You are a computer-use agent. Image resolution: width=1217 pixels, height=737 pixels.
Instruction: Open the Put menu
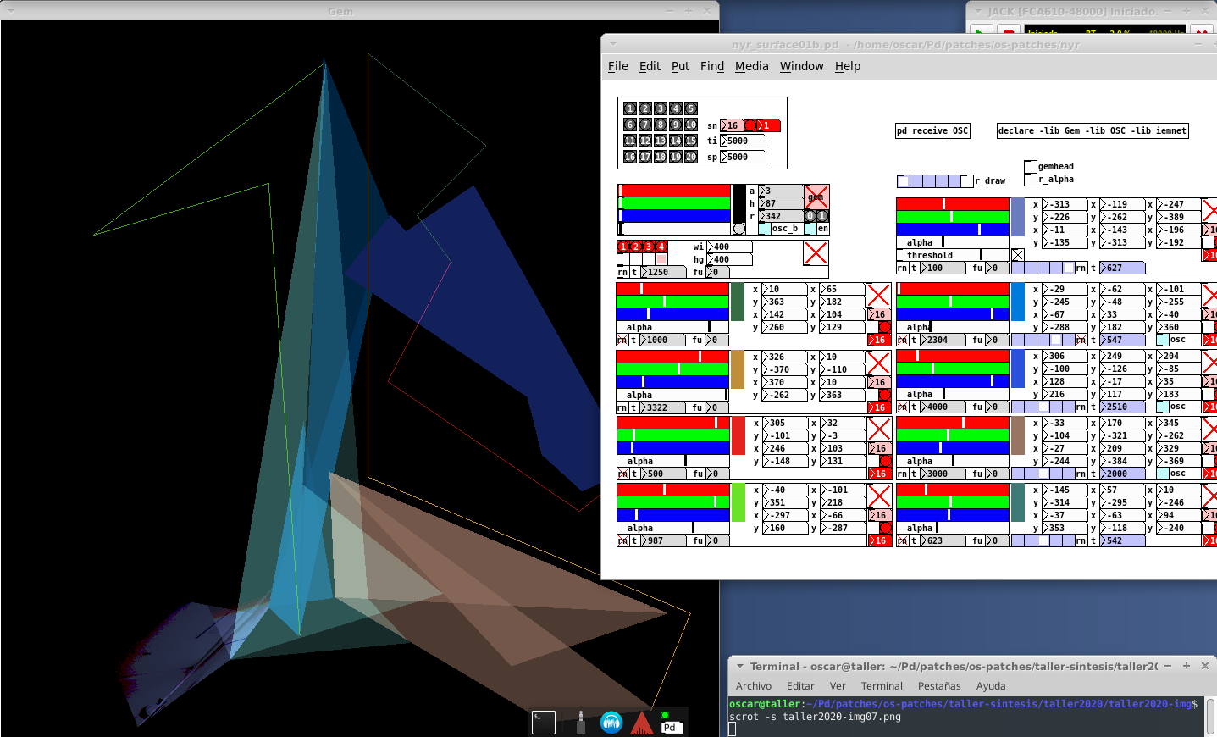[x=680, y=66]
